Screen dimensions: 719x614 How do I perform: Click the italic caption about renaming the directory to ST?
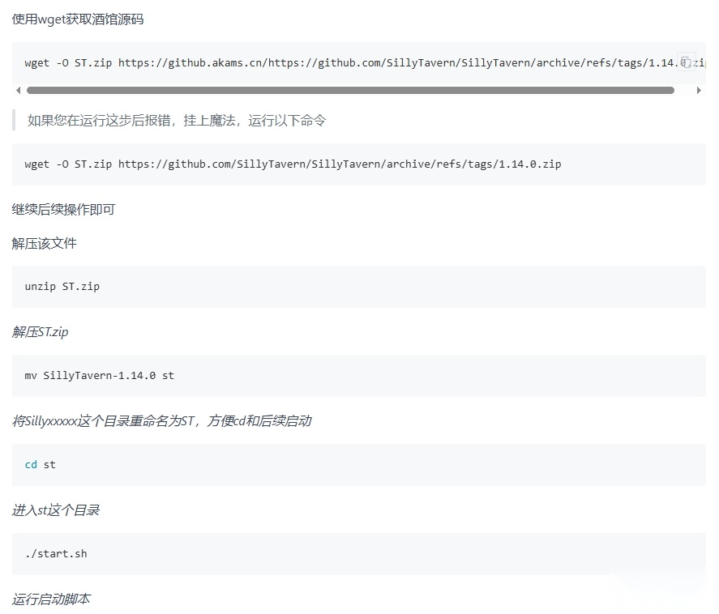point(161,421)
